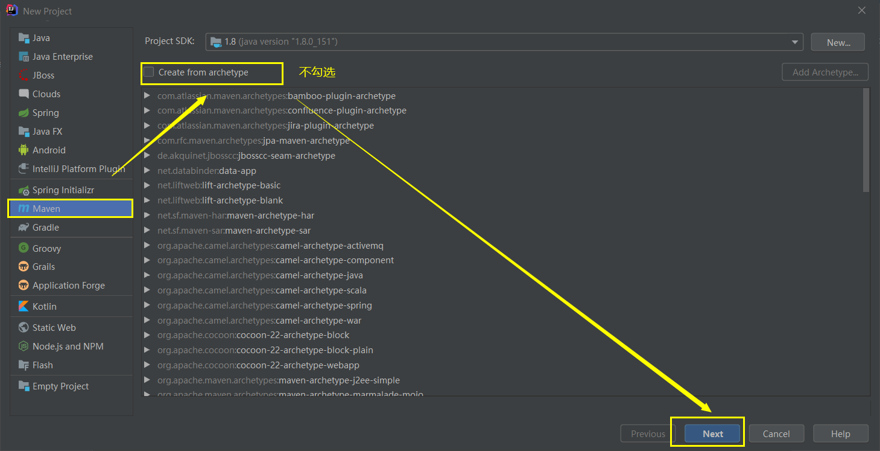Viewport: 880px width, 451px height.
Task: Click Add Archetype... button
Action: coord(825,72)
